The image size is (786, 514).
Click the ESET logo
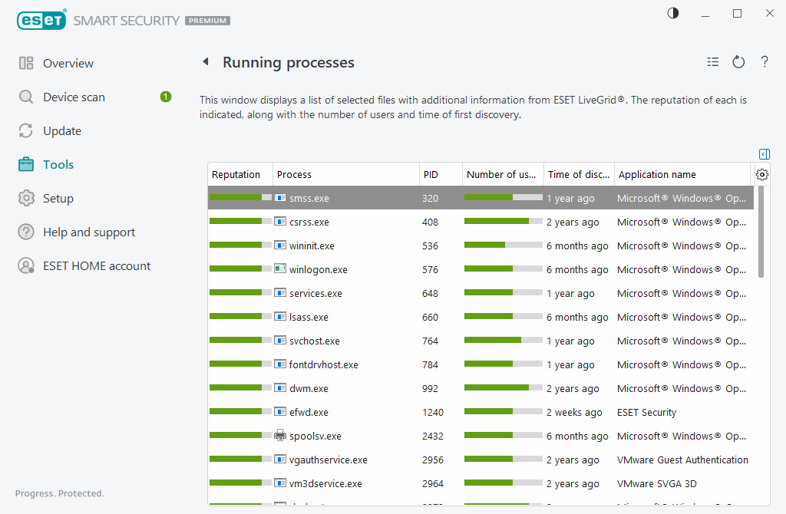tap(41, 20)
